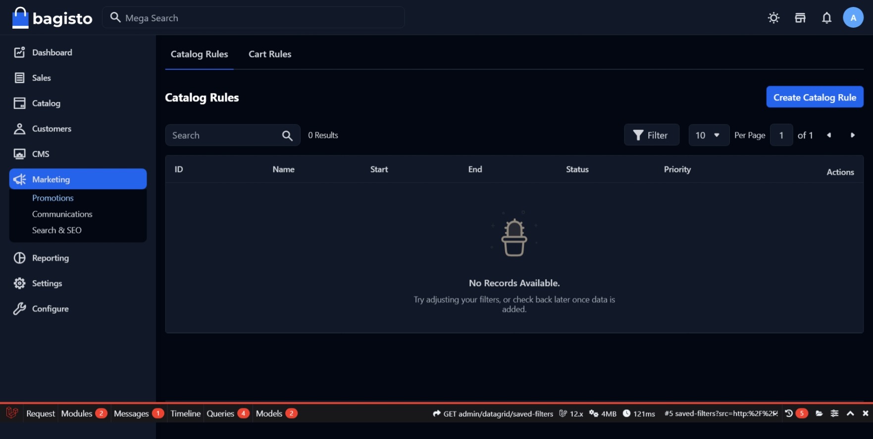The width and height of the screenshot is (873, 439).
Task: Open Sales from the sidebar
Action: (78, 78)
